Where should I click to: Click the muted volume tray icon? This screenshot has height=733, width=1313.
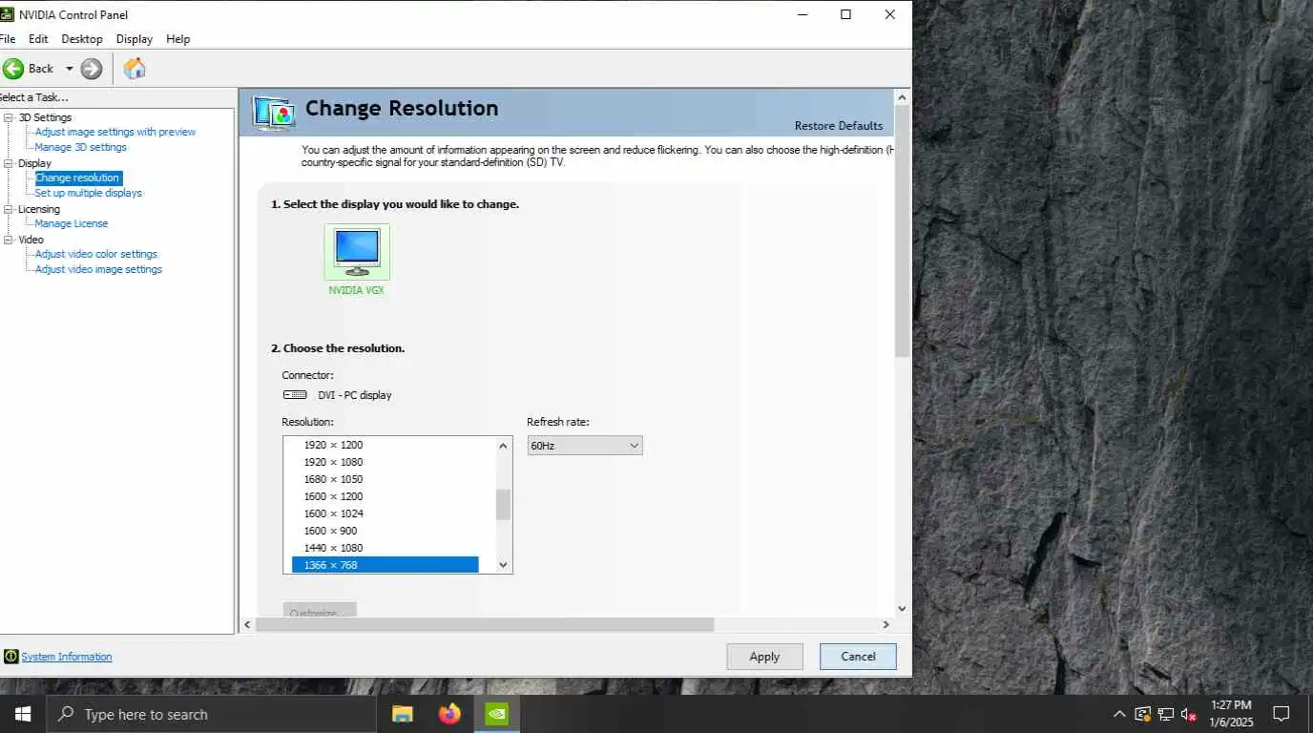(1189, 714)
